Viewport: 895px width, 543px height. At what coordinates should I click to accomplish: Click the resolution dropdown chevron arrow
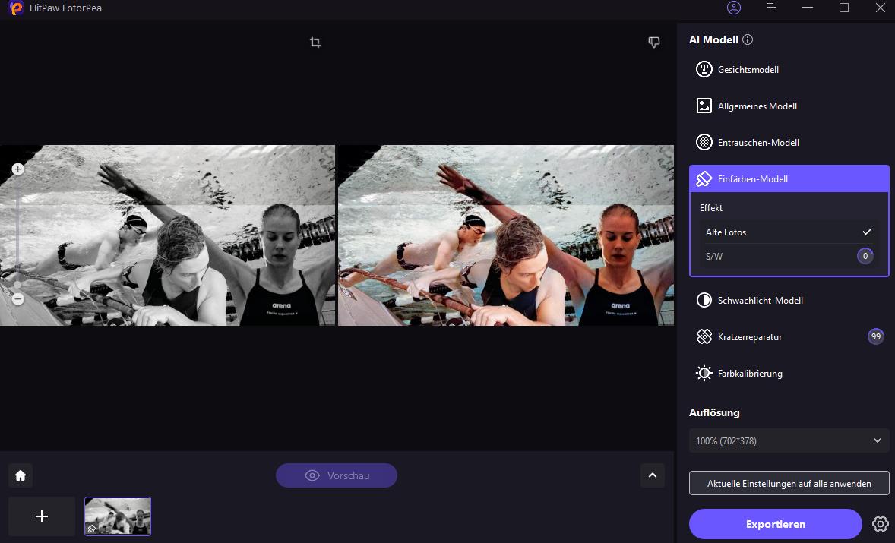pos(878,440)
